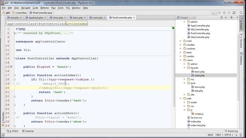The height and width of the screenshot is (138, 246).
Task: Collapse the web folder in tree
Action: click(181, 99)
